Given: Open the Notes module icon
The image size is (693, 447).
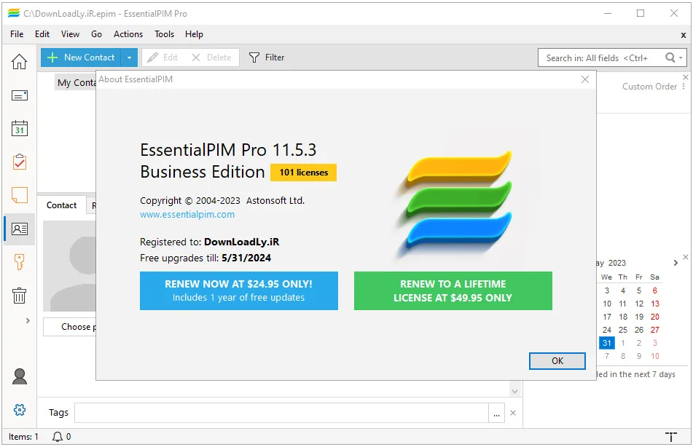Looking at the screenshot, I should 19,195.
